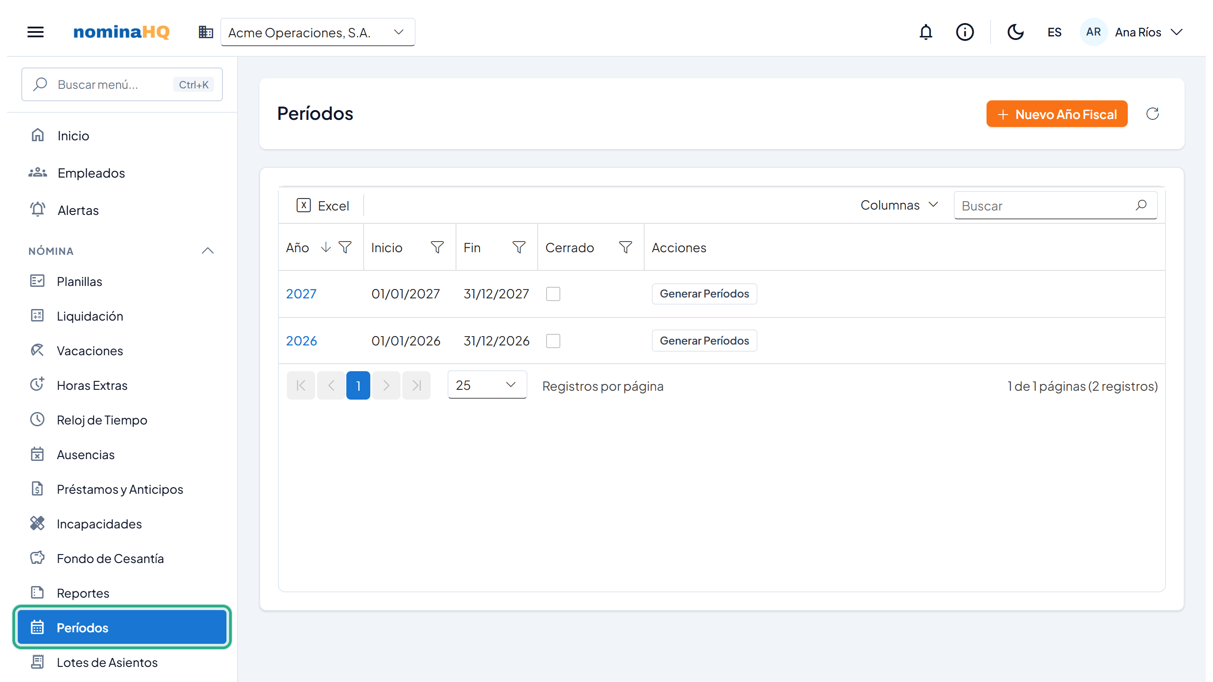The width and height of the screenshot is (1213, 682).
Task: Go to next page arrow
Action: tap(386, 385)
